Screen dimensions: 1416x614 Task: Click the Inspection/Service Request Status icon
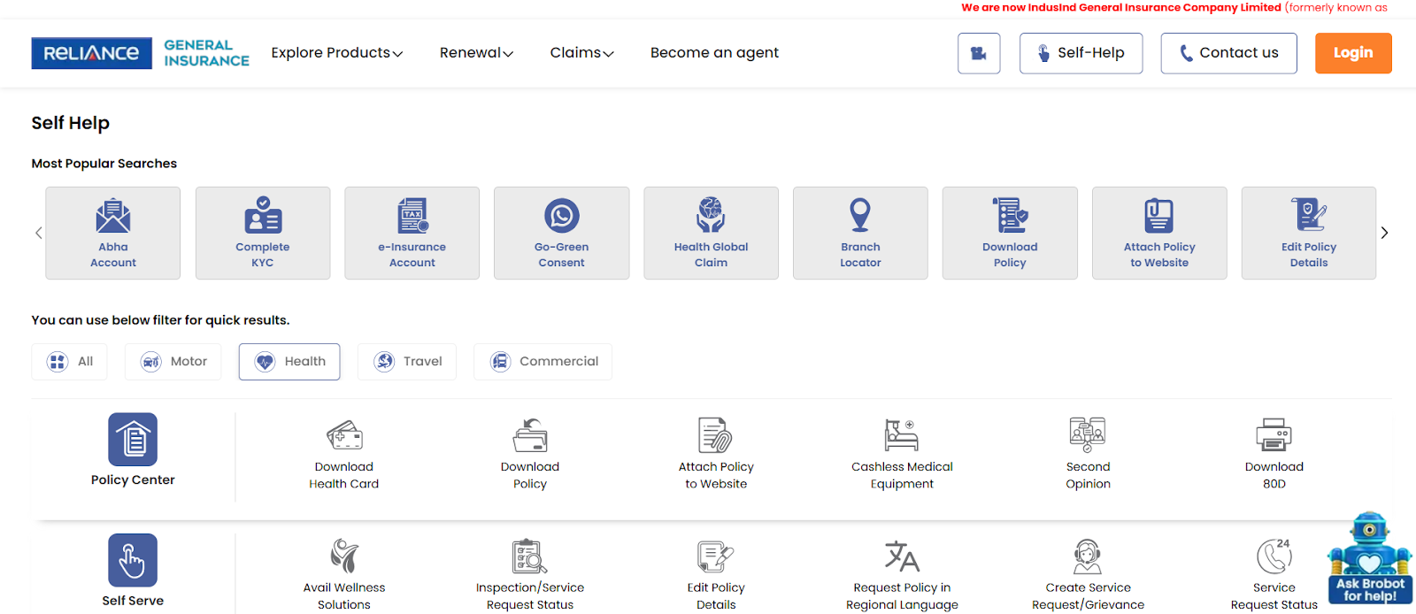(530, 556)
